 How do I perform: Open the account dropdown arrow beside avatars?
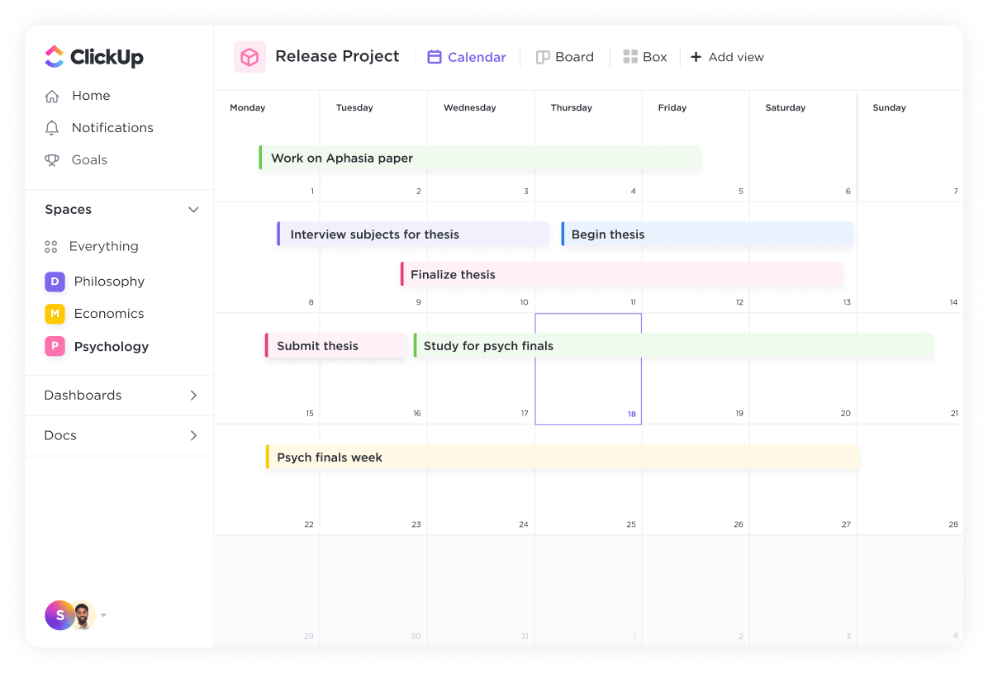coord(104,615)
